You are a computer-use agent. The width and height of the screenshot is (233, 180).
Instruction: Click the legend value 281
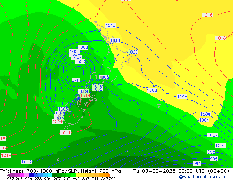pos(47,179)
